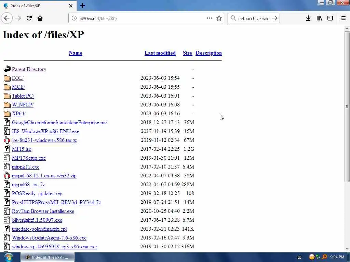Click the folder icon beside MCE/
Viewport: 350px width, 262px height.
(x=7, y=87)
